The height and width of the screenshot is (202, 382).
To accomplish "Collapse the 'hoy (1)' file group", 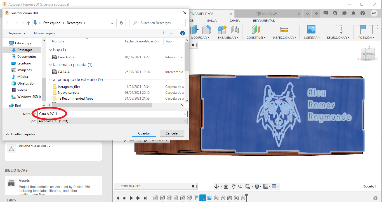I will click(50, 50).
